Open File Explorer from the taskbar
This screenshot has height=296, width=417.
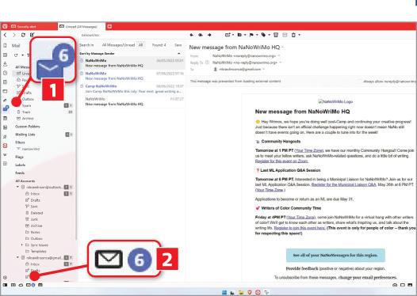[241, 292]
